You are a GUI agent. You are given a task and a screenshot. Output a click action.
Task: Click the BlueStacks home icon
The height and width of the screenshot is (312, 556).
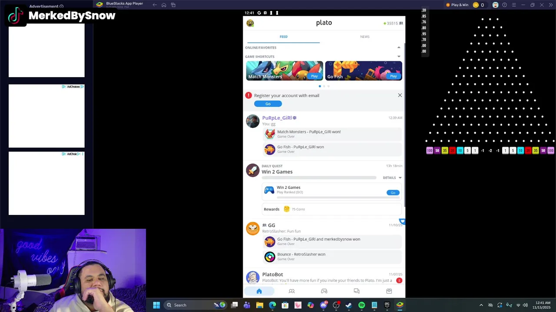[164, 5]
